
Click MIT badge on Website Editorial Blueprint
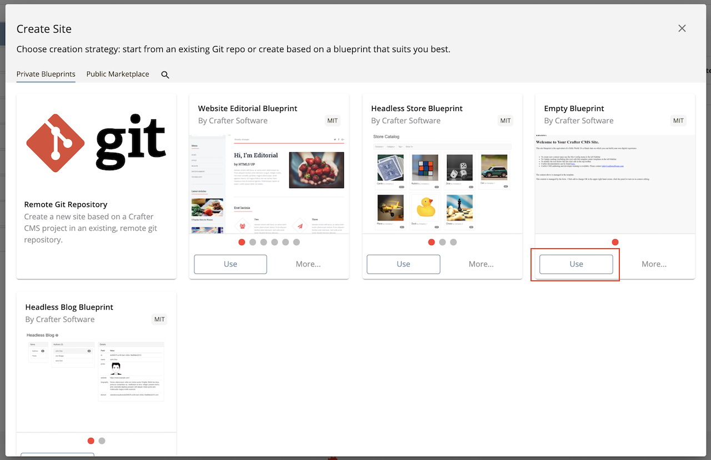coord(333,120)
